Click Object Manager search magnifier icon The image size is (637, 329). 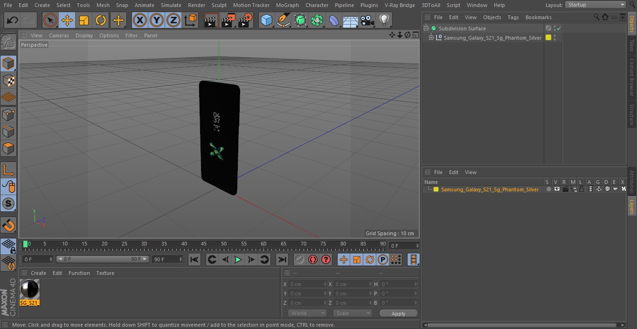[x=596, y=17]
